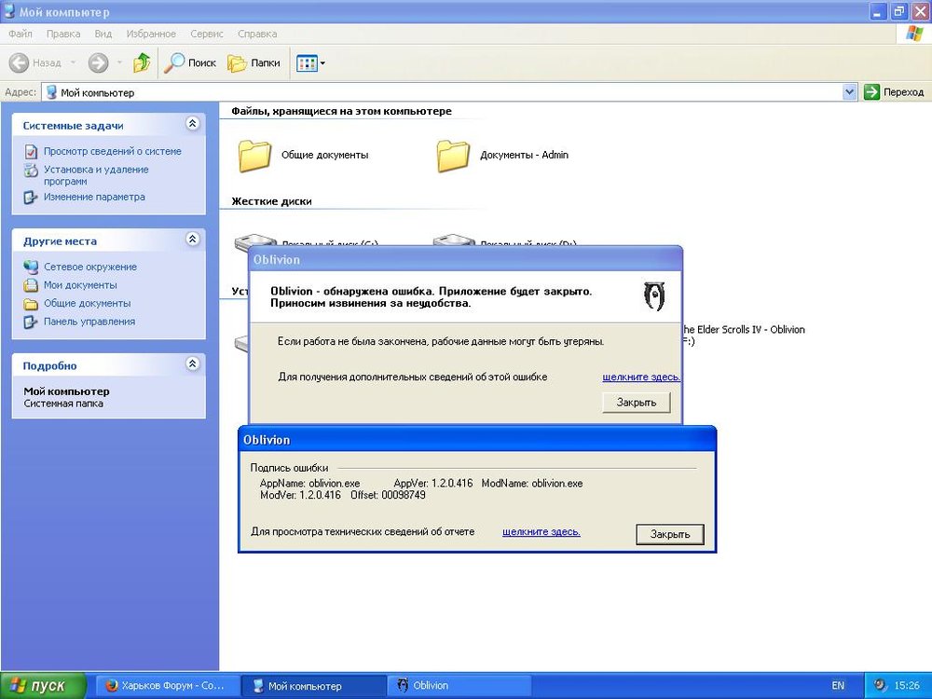This screenshot has width=932, height=699.
Task: Click the Forward arrow icon in toolbar
Action: [x=98, y=62]
